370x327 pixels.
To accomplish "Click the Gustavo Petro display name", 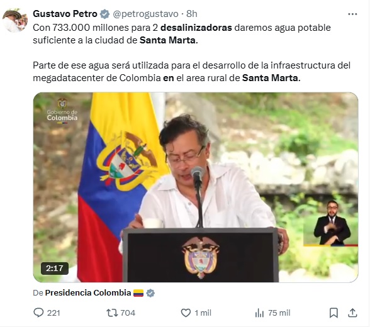I will [65, 14].
